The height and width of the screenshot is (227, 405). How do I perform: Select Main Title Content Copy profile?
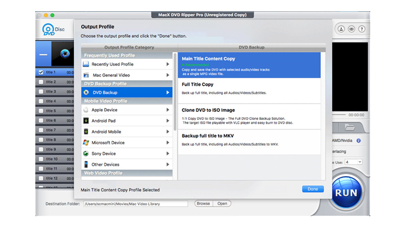[x=249, y=65]
